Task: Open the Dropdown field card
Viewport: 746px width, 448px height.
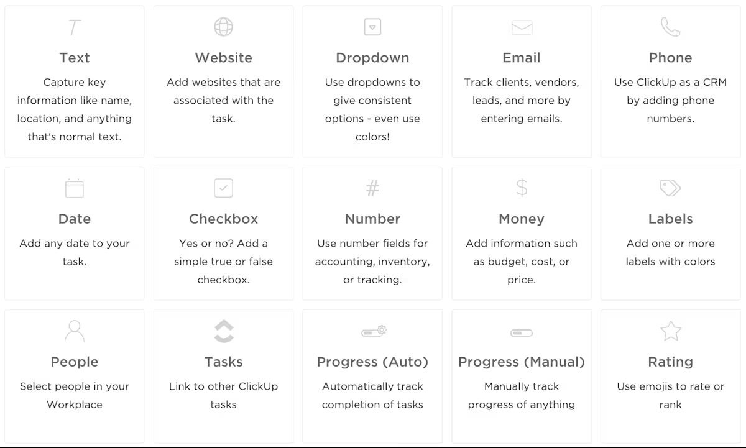Action: tap(372, 81)
